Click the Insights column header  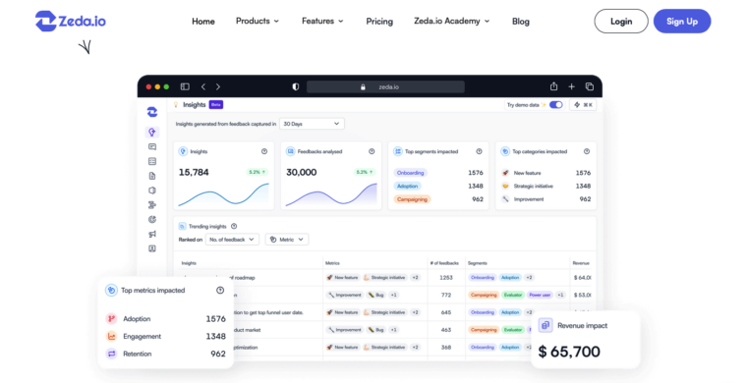pos(189,263)
